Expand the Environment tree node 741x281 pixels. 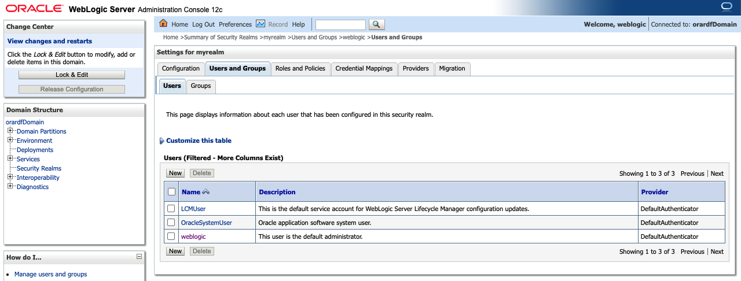point(10,140)
